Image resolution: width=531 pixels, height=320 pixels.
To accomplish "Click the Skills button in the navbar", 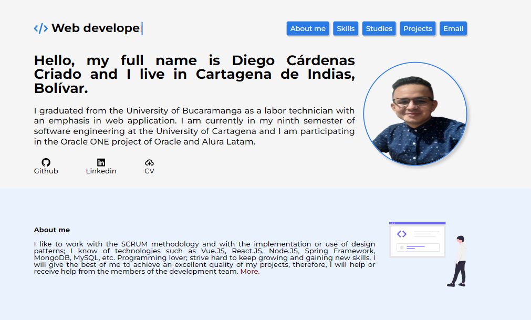I will pyautogui.click(x=346, y=28).
